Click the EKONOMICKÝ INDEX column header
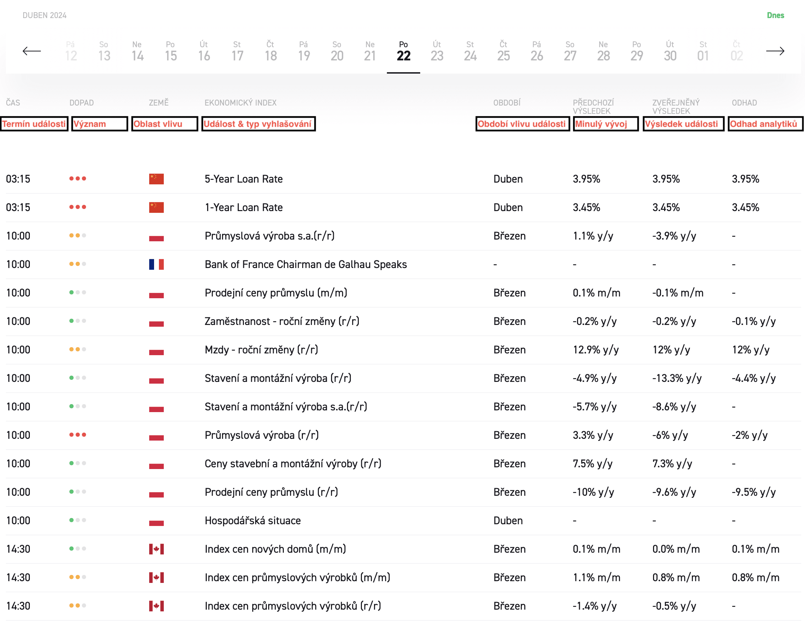This screenshot has height=627, width=805. [240, 102]
